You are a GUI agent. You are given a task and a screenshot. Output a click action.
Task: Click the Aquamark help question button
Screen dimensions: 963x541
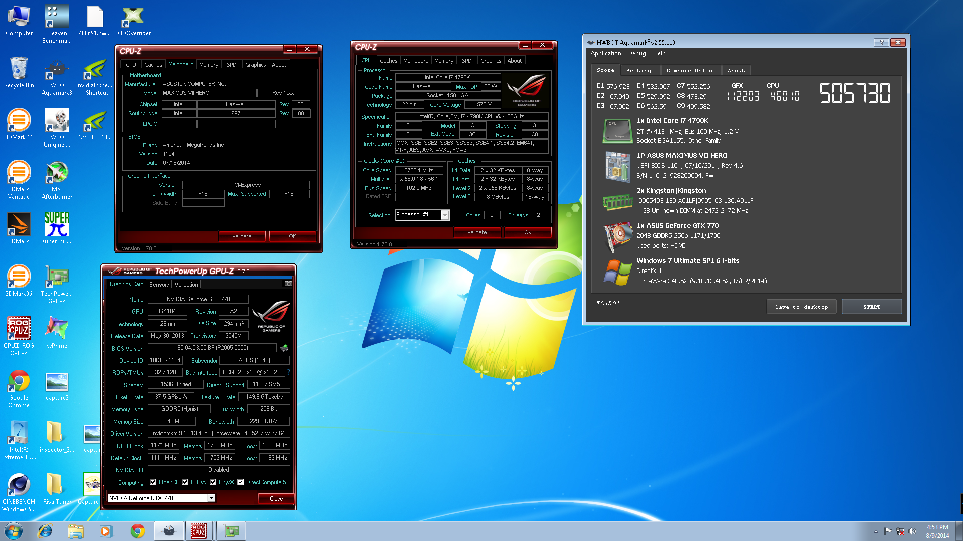[x=881, y=42]
